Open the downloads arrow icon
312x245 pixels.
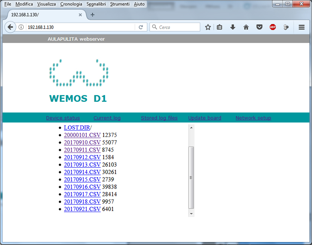click(x=233, y=27)
